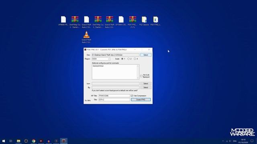The image size is (257, 144).
Task: Show hidden system tray icons
Action: click(x=223, y=141)
